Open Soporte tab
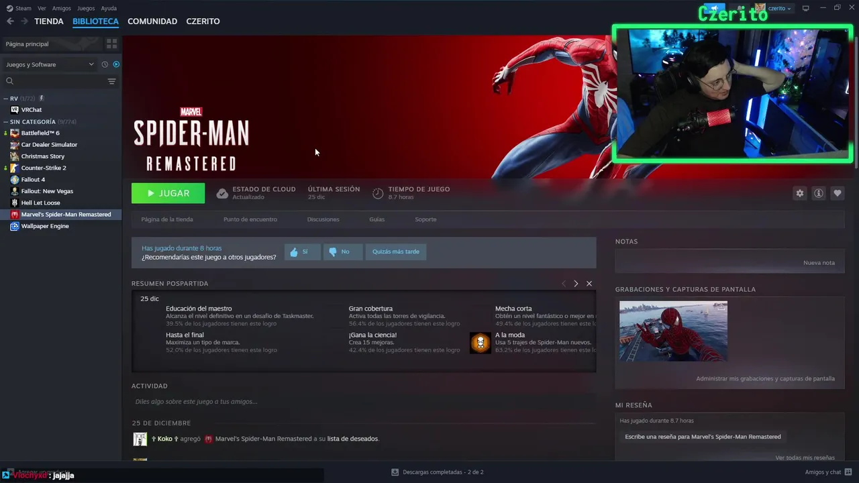Image resolution: width=859 pixels, height=483 pixels. pyautogui.click(x=425, y=219)
